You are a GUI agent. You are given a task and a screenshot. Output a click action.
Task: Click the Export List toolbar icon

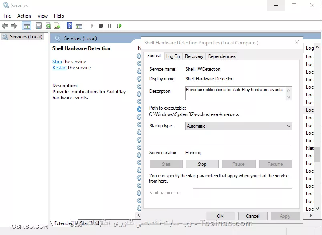(57, 26)
